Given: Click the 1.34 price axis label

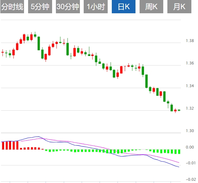Looking at the screenshot, I should tap(190, 86).
